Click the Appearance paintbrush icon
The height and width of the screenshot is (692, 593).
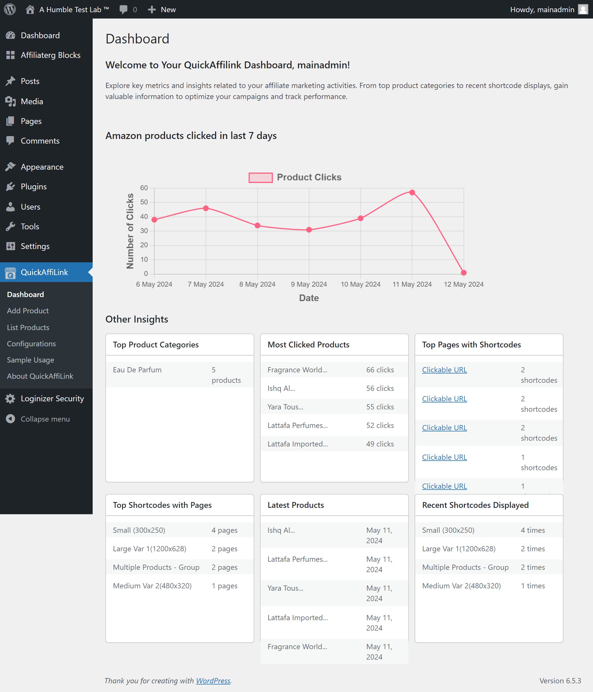point(10,167)
